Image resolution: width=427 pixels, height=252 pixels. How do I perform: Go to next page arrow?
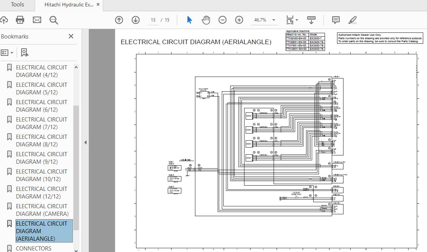(x=136, y=20)
